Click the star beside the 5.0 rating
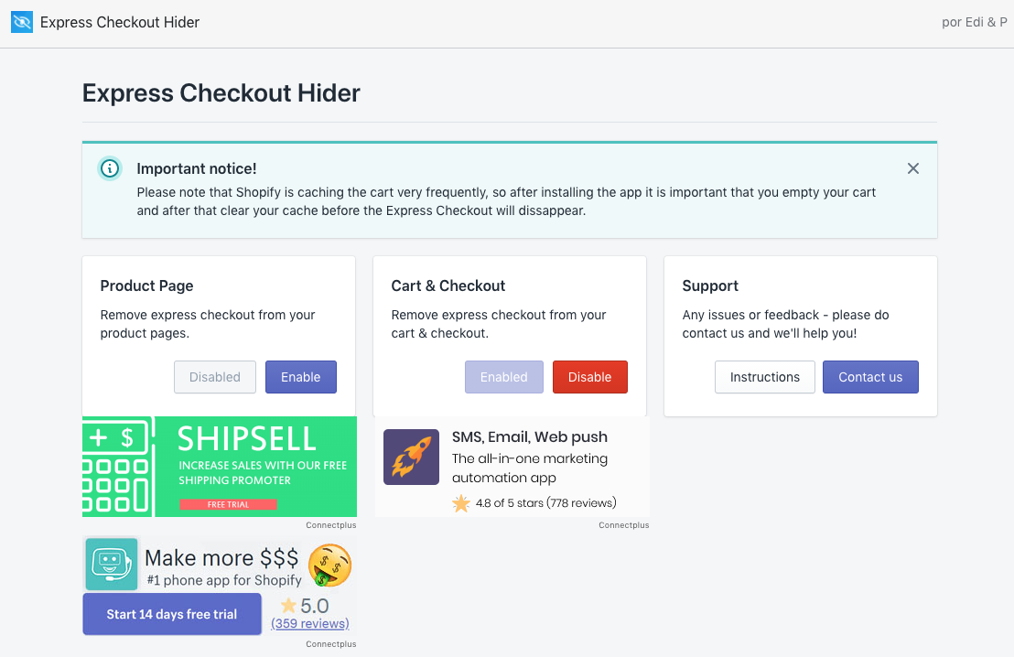Screen dimensions: 1014x657 (288, 606)
